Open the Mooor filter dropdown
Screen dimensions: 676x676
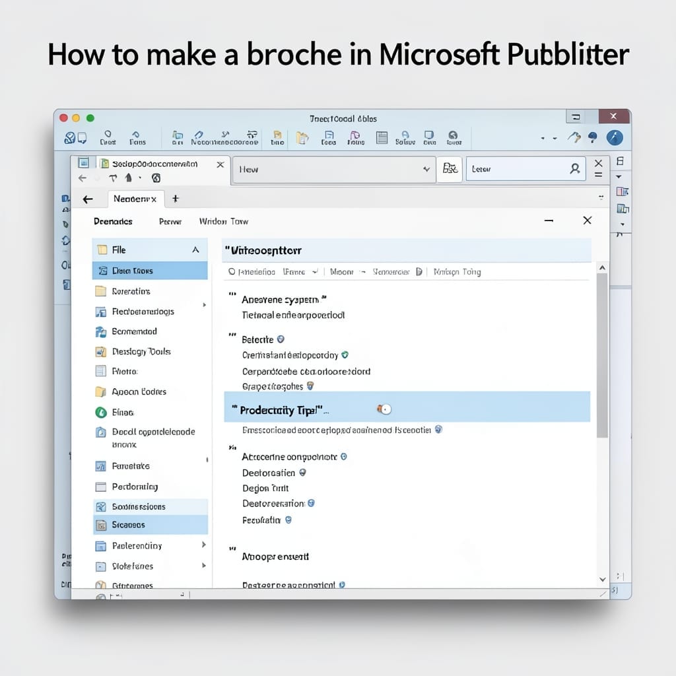point(348,271)
